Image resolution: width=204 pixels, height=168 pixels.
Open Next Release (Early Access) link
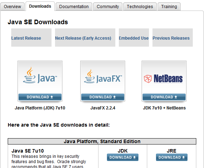[83, 38]
